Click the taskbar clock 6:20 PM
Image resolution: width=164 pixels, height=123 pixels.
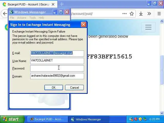coord(155,119)
